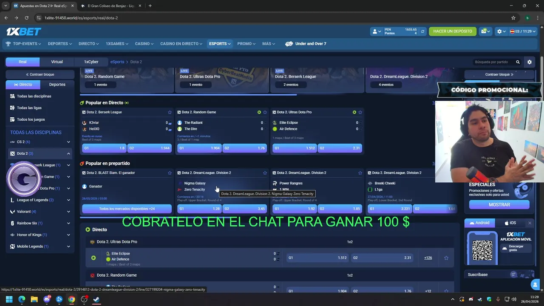This screenshot has height=306, width=544.
Task: Favorite the Elite Eclipse row star
Action: [446, 258]
